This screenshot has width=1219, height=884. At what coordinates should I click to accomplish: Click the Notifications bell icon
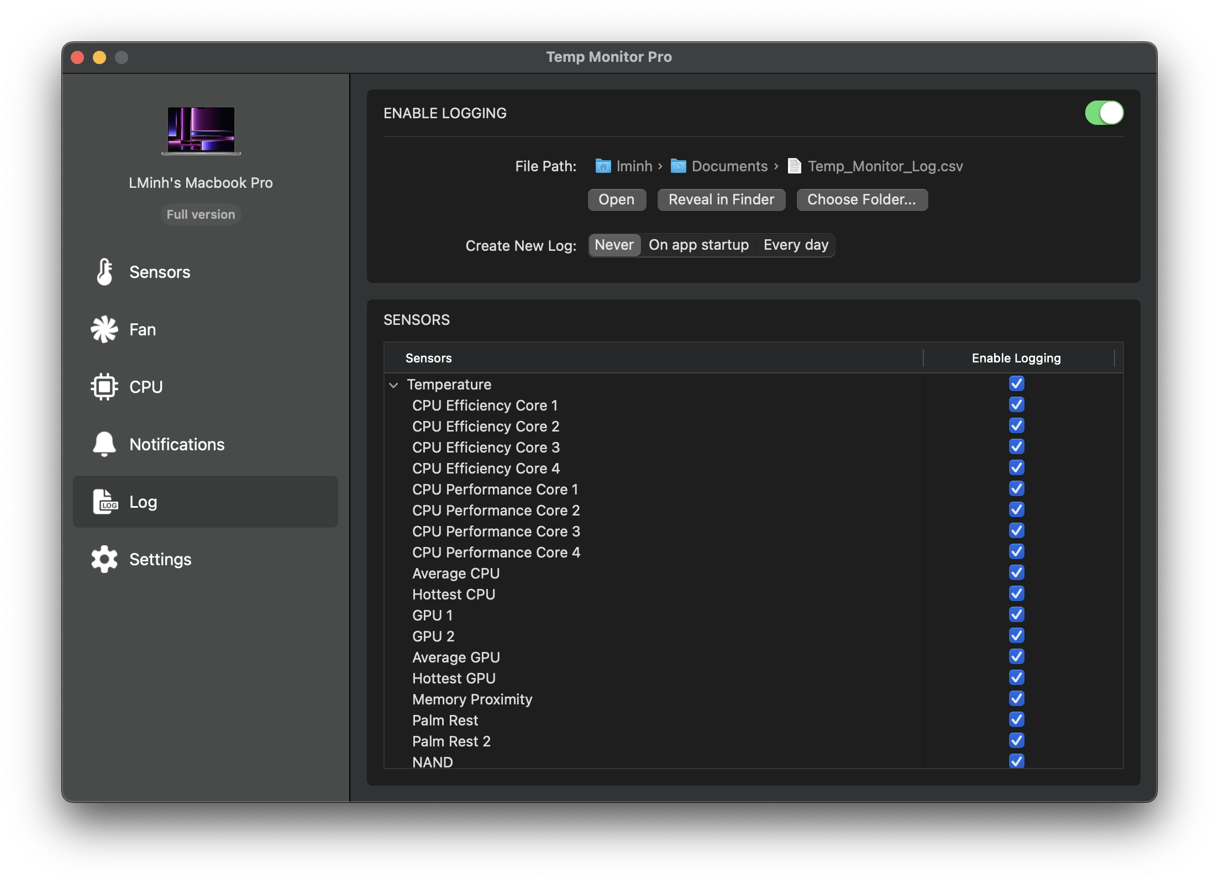click(x=104, y=444)
